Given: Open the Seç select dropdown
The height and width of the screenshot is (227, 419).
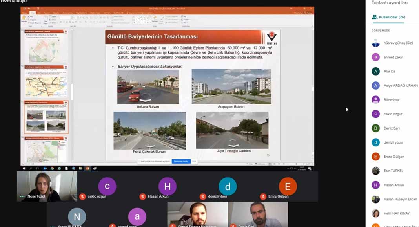Looking at the screenshot, I should click(x=185, y=23).
